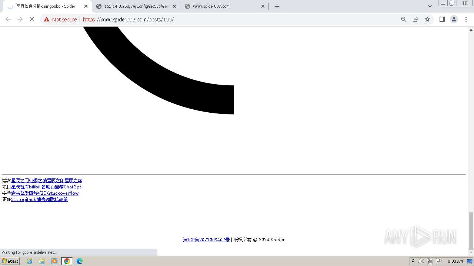Open Microsoft Edge from the taskbar

point(80,261)
